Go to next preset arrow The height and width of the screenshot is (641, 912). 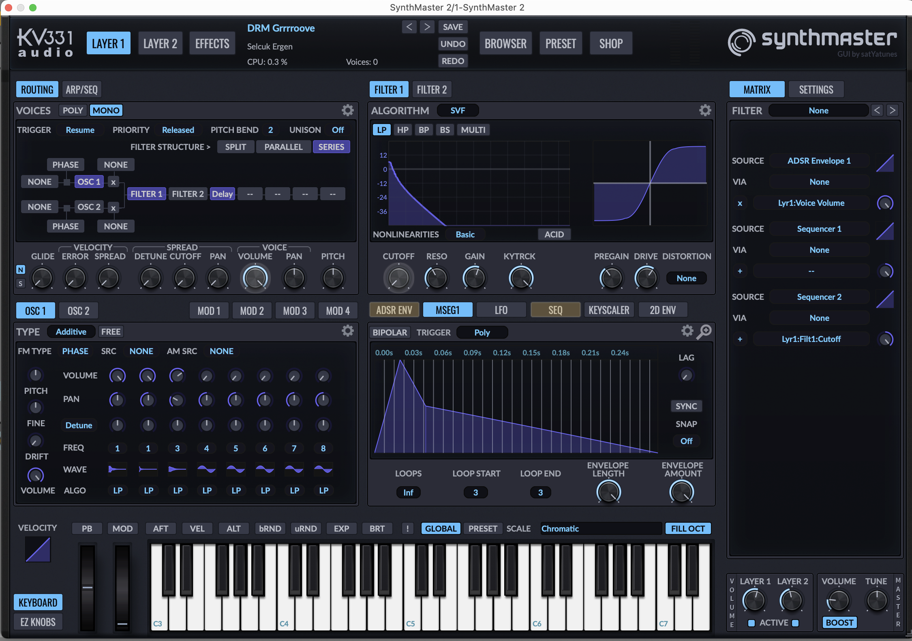tap(427, 27)
